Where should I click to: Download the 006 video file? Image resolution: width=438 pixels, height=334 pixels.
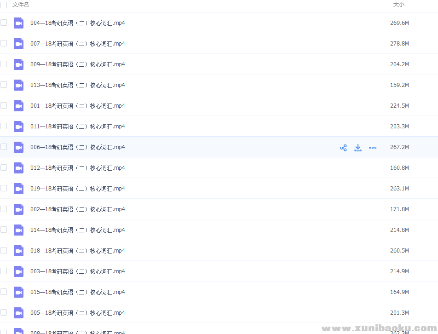(358, 148)
